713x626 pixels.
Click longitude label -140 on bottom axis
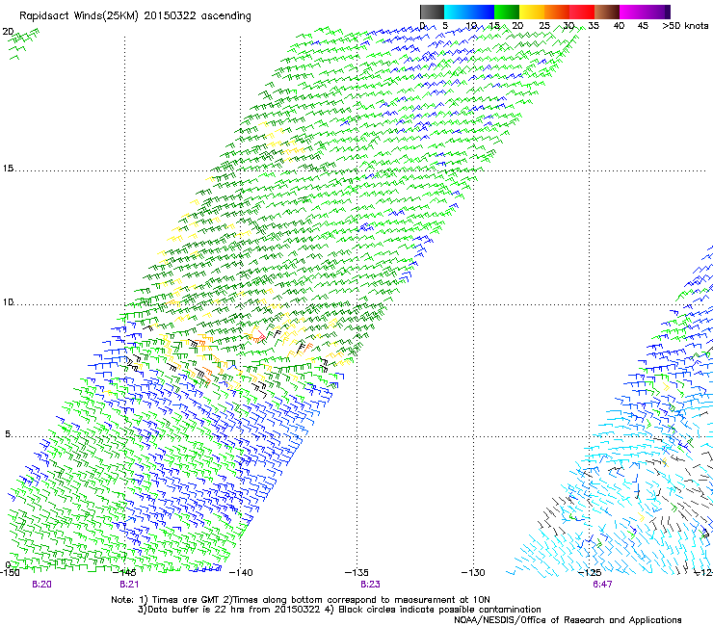pos(241,573)
